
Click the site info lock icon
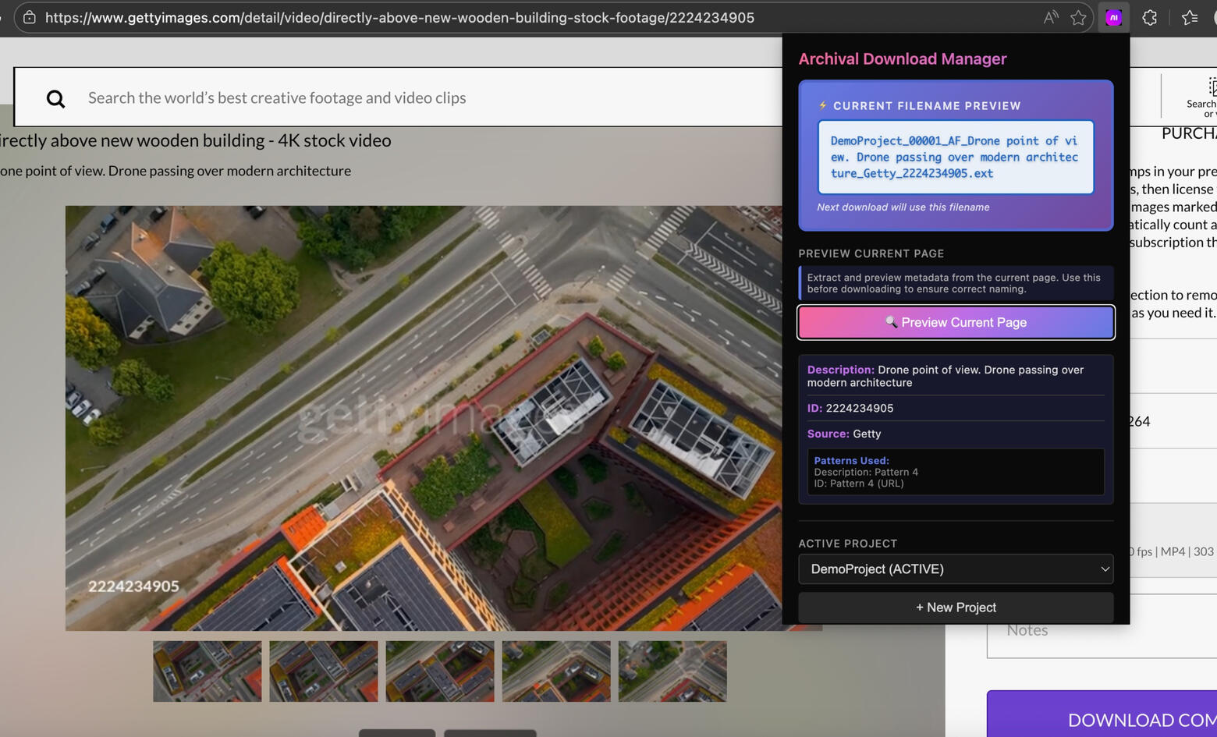coord(29,17)
